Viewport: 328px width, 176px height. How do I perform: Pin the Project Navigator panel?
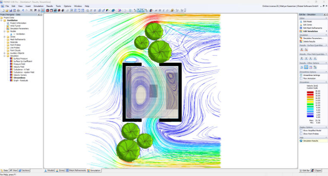coord(39,15)
